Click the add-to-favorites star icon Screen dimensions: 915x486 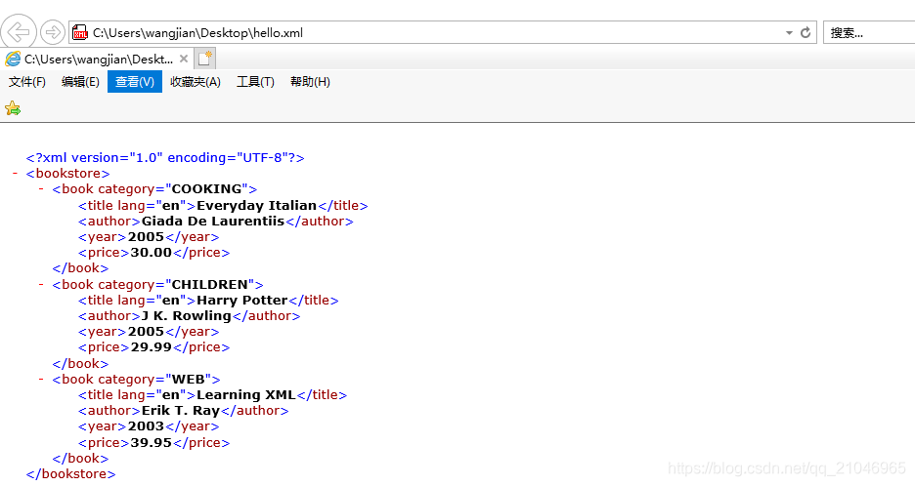pos(13,108)
